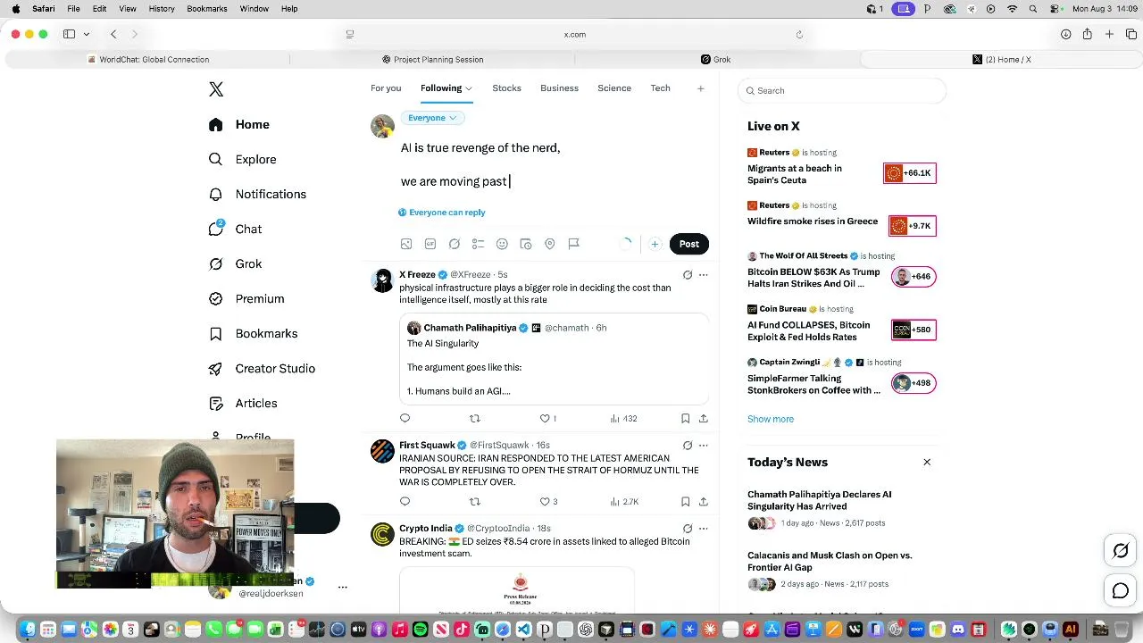Screen dimensions: 1143x643
Task: Close the Today's News panel
Action: 927,462
